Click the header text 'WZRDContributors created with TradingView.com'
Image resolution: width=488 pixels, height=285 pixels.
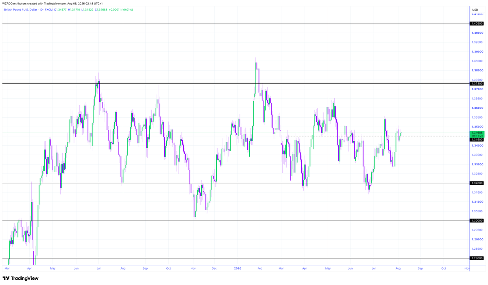coord(33,4)
